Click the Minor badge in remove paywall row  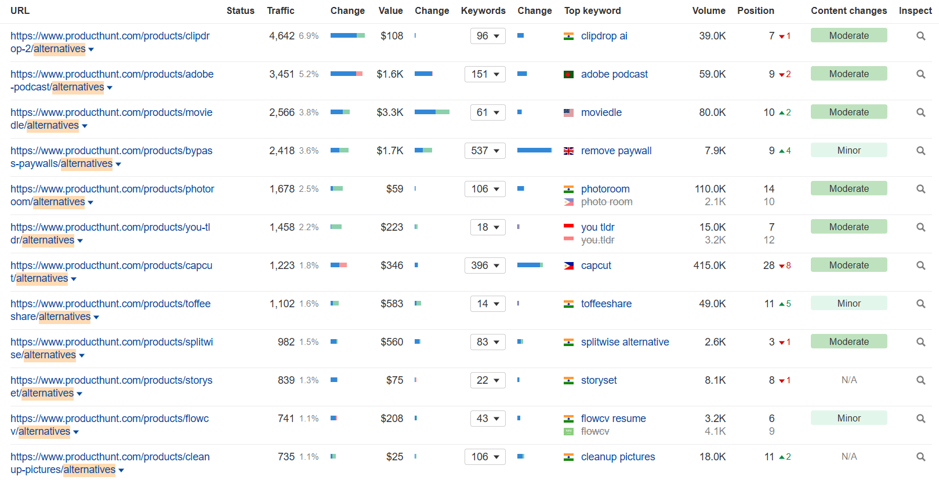point(849,150)
